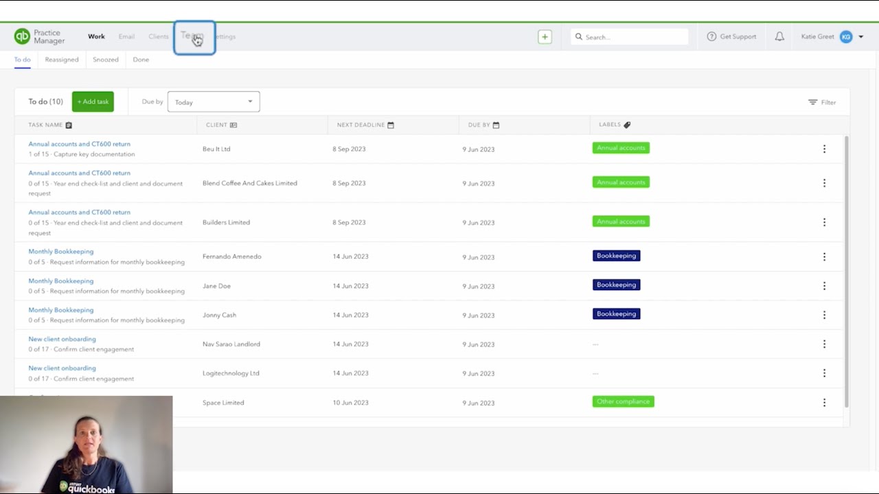879x494 pixels.
Task: Click the 10 Jun 2023 deadline cell
Action: tap(350, 403)
